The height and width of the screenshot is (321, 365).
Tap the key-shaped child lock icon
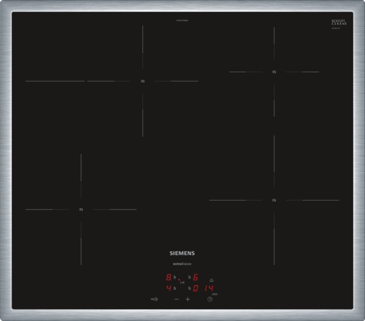tap(154, 299)
